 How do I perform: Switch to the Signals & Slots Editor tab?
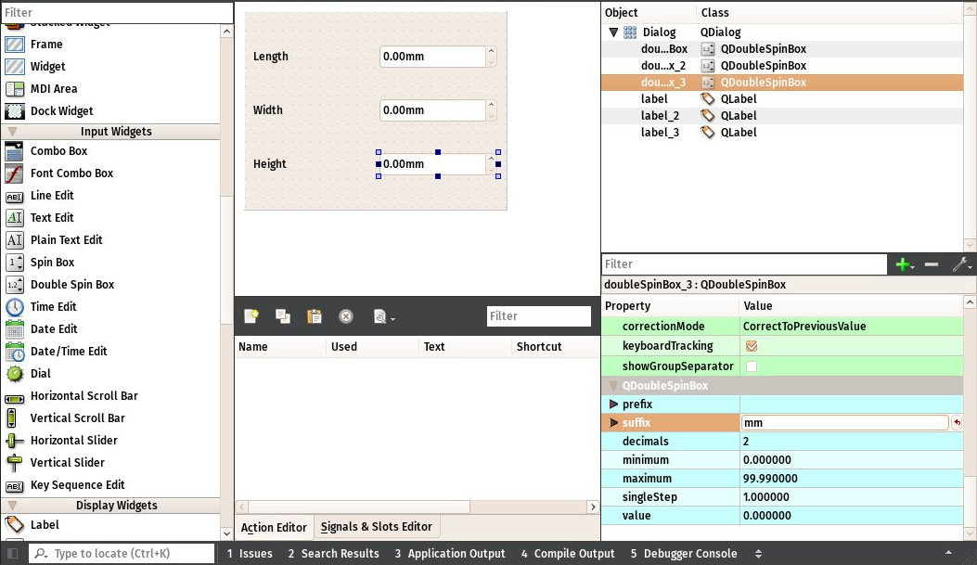pos(377,526)
